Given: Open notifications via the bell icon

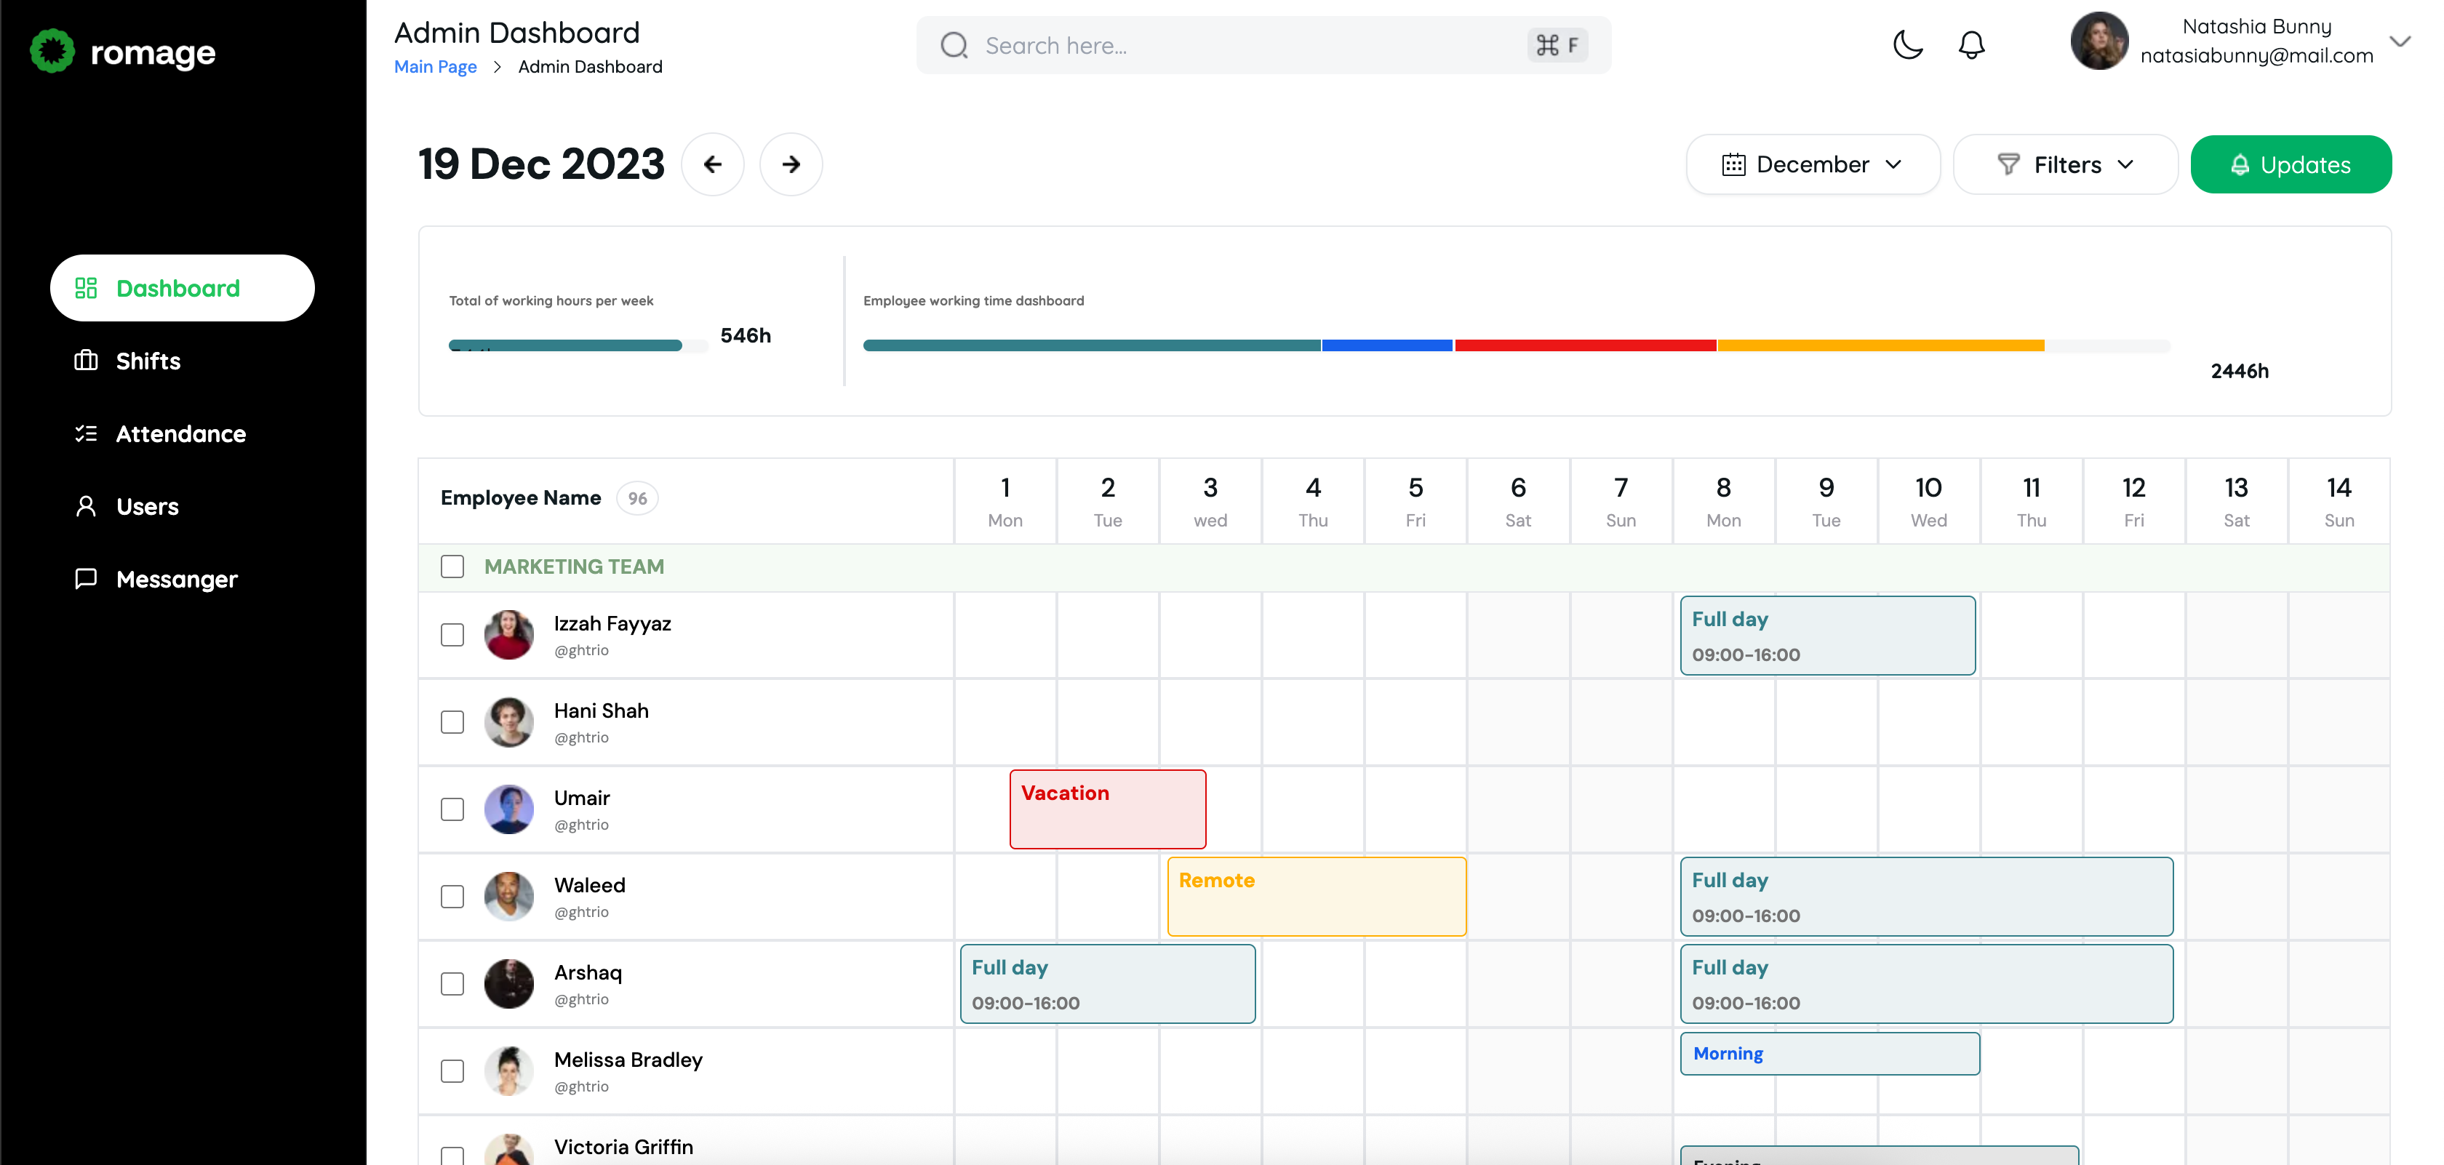Looking at the screenshot, I should click(x=1971, y=44).
